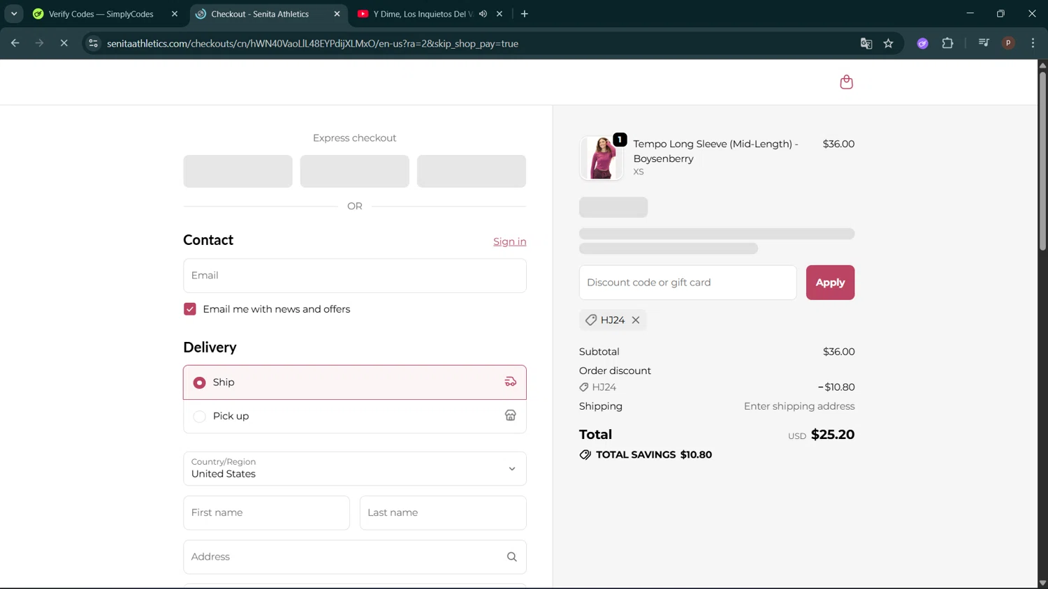1048x589 pixels.
Task: Bookmark this page with the star
Action: [x=888, y=43]
